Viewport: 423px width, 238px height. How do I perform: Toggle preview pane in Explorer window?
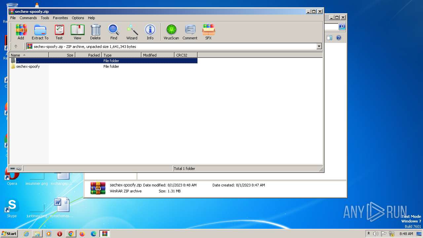coord(329,38)
